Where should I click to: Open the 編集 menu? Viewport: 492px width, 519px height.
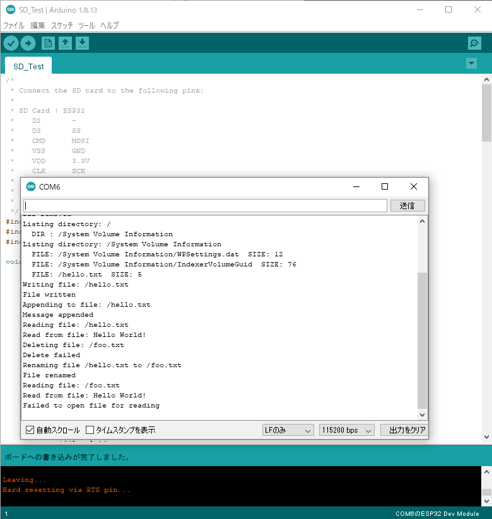tap(37, 25)
